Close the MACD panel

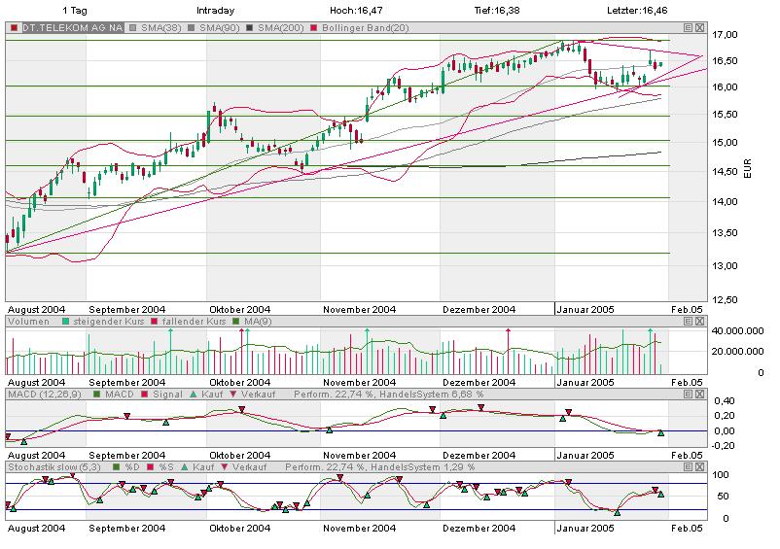point(700,394)
